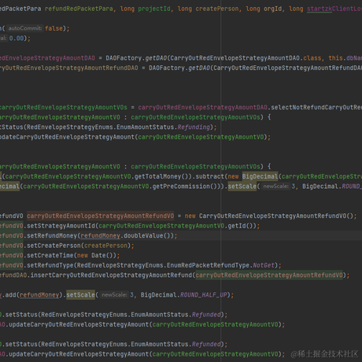
Task: Click the insertCarryOutRedEnvelopeStrategyAmountRefund method name
Action: pyautogui.click(x=111, y=275)
